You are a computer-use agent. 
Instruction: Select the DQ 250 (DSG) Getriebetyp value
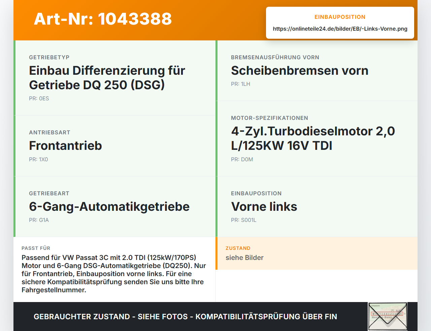tap(107, 78)
